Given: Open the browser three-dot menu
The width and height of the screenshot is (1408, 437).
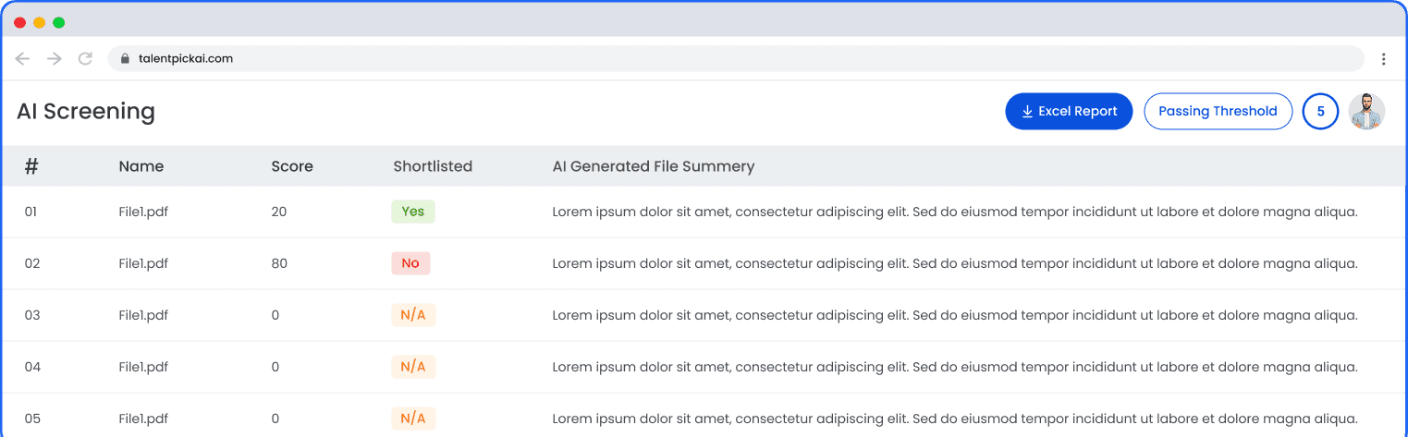Looking at the screenshot, I should (x=1383, y=59).
